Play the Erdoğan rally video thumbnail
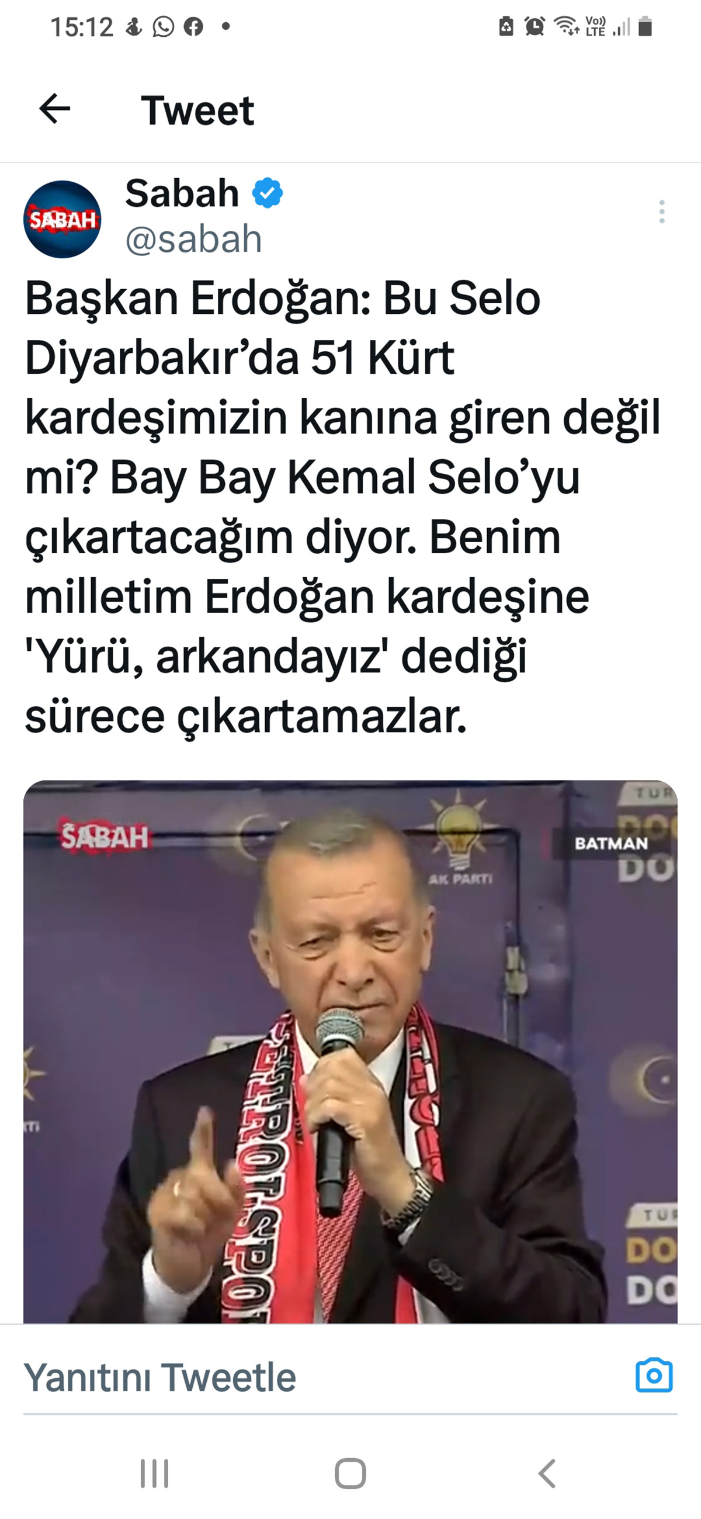 pyautogui.click(x=350, y=1052)
